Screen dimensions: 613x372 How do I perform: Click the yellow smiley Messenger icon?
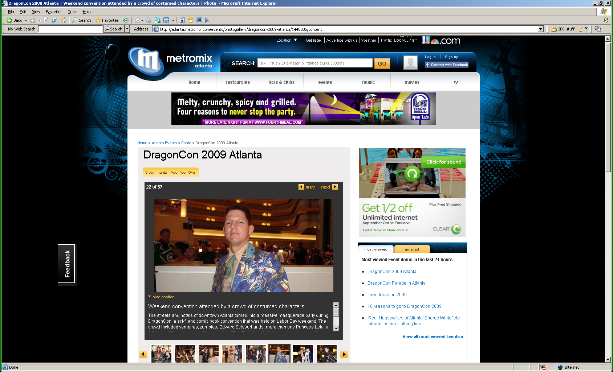[x=191, y=20]
